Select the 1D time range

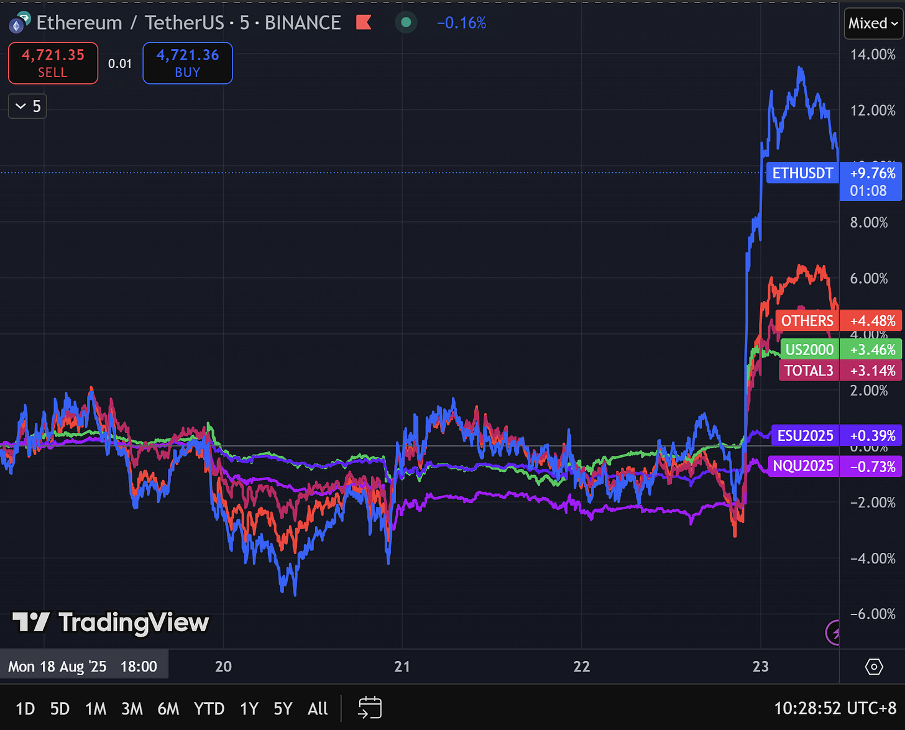[25, 708]
